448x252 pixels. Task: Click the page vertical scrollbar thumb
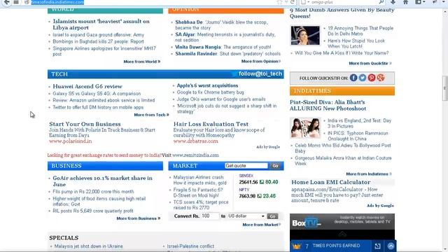445,89
